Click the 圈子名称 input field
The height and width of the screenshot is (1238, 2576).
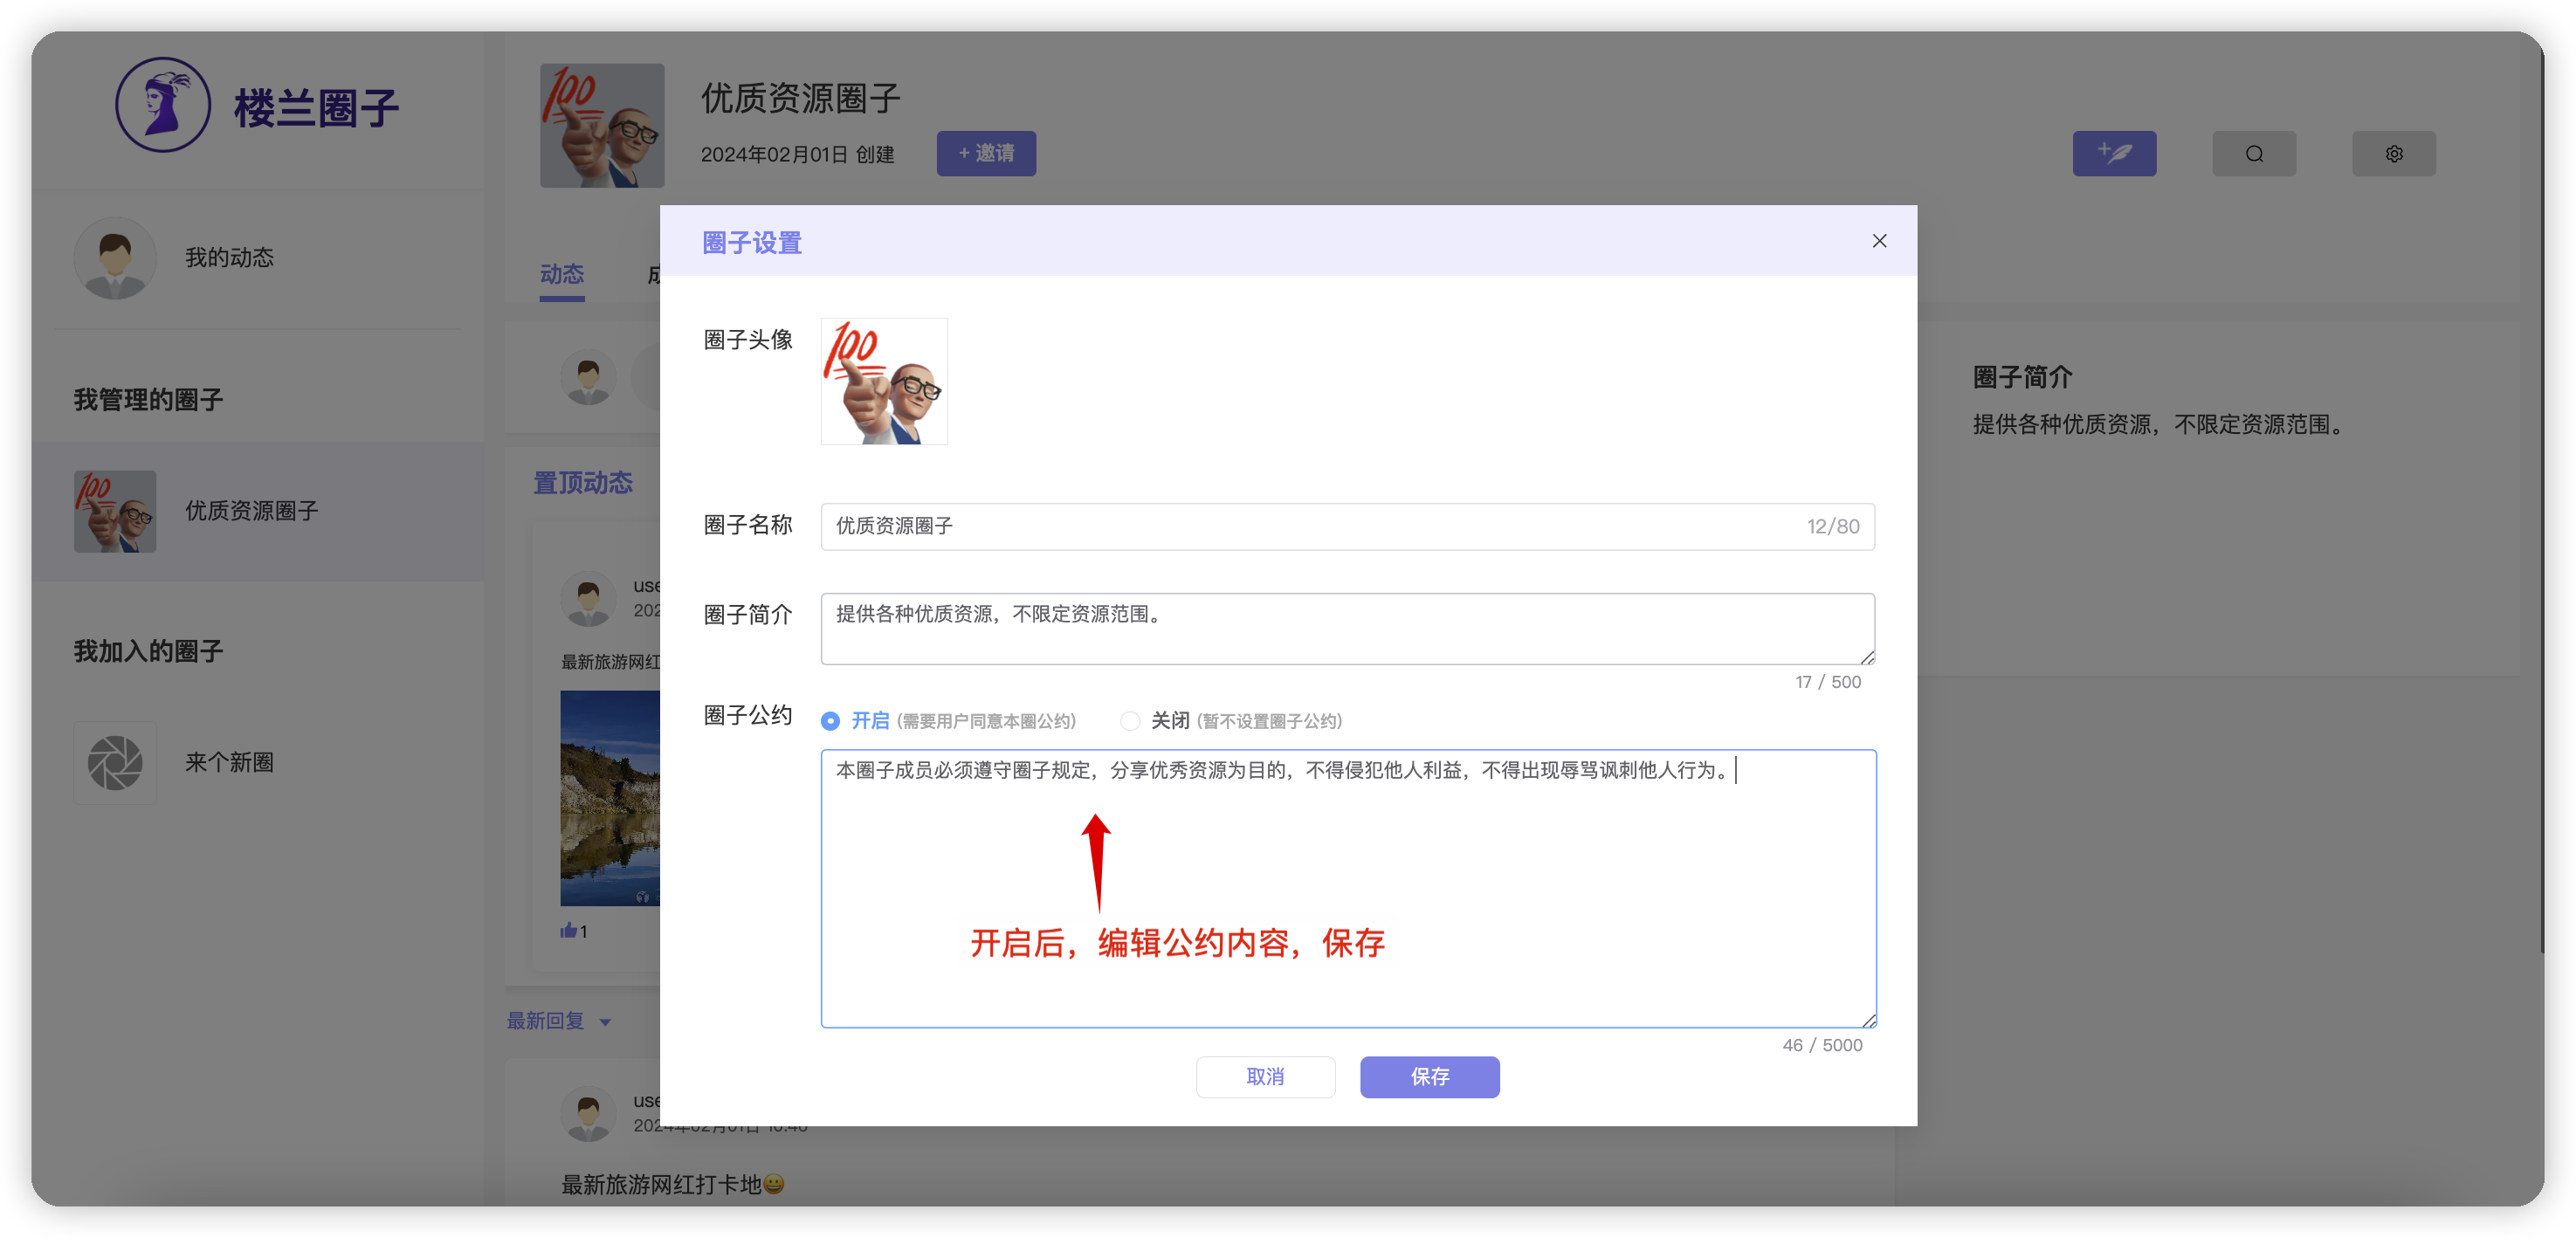pyautogui.click(x=1348, y=527)
